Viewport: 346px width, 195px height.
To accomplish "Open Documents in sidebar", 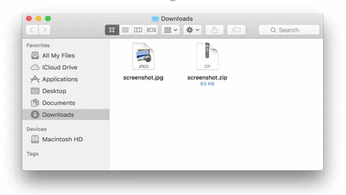I will pos(66,102).
